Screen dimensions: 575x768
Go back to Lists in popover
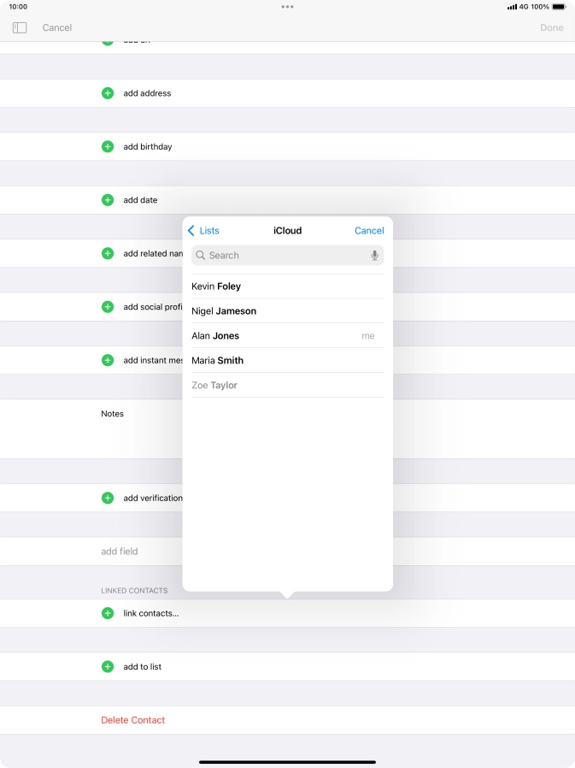pos(203,231)
